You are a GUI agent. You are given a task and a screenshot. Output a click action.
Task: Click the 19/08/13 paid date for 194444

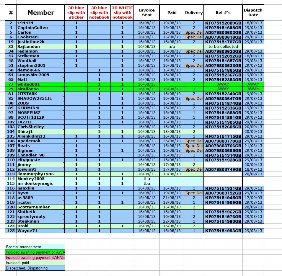pyautogui.click(x=172, y=23)
